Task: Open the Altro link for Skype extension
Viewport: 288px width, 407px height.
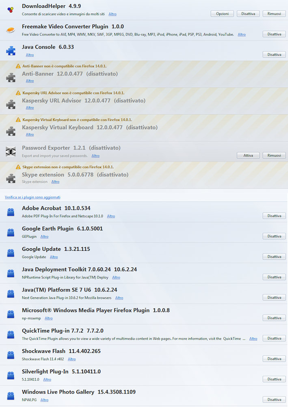Action: point(55,182)
